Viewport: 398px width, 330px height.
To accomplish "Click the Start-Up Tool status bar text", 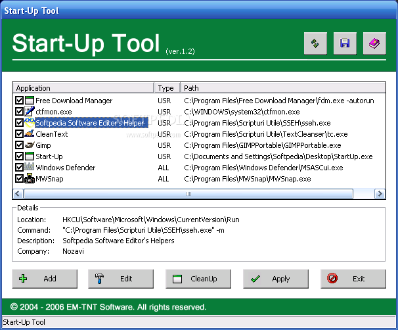I will coord(24,322).
